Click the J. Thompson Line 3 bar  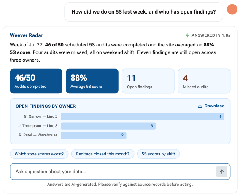[108, 126]
